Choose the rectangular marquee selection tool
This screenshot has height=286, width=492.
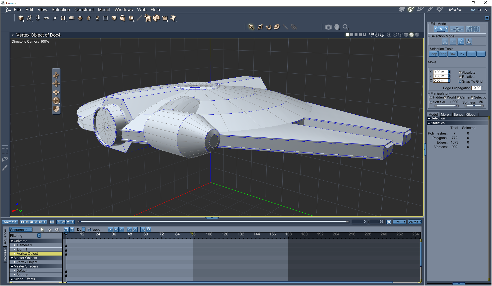pos(5,151)
